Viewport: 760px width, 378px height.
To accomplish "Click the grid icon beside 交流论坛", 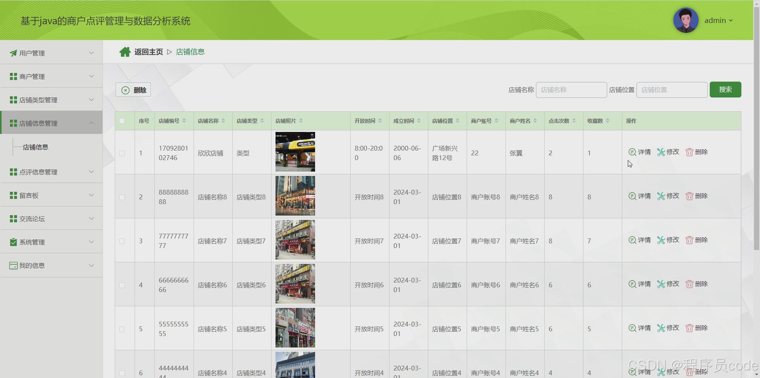I will point(13,219).
